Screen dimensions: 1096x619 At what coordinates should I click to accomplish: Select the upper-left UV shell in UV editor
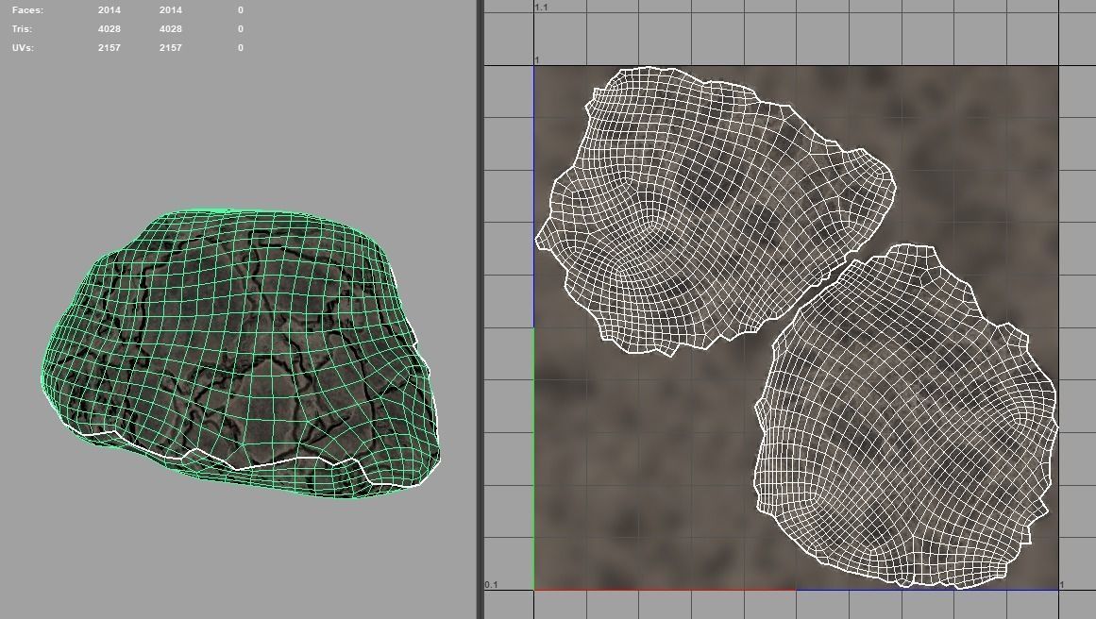tap(713, 209)
